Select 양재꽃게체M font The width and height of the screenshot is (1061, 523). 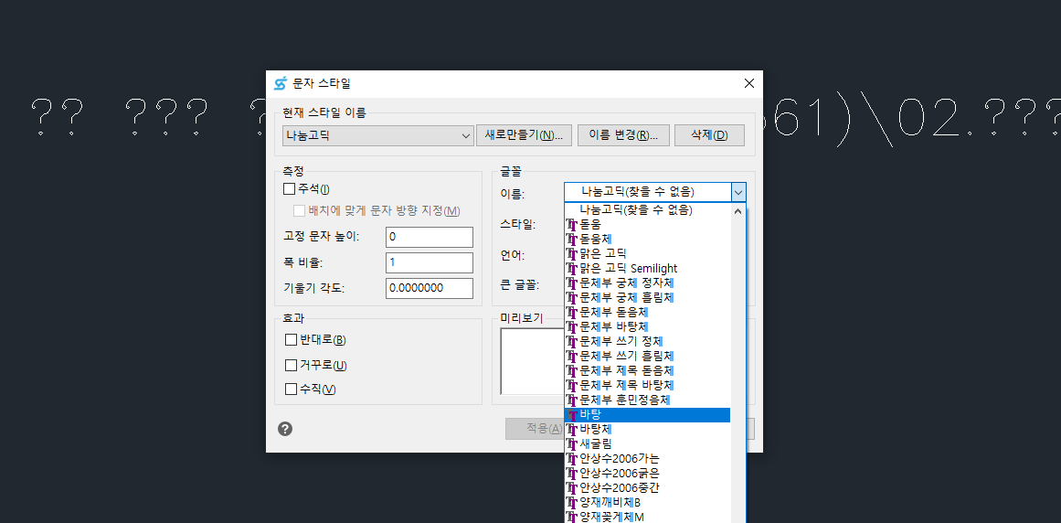(648, 517)
